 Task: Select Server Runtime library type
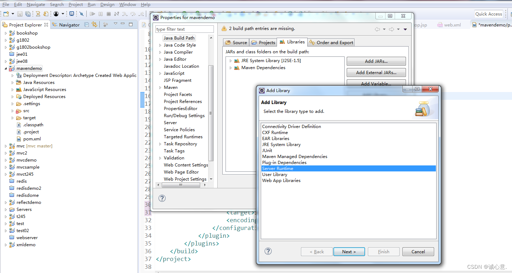[x=348, y=169]
